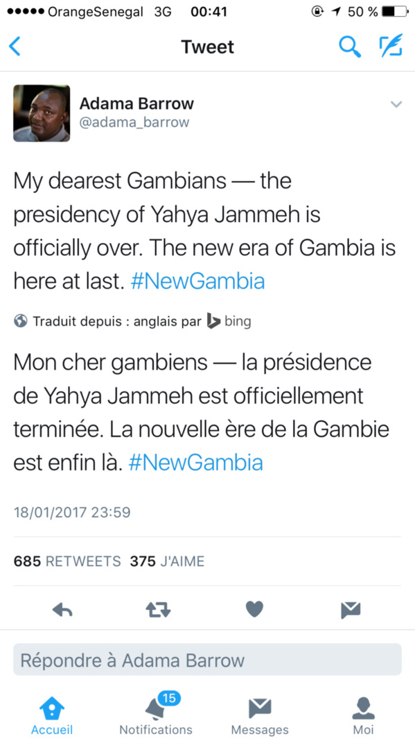Like the tweet with the heart icon
The image size is (415, 741).
click(x=254, y=609)
